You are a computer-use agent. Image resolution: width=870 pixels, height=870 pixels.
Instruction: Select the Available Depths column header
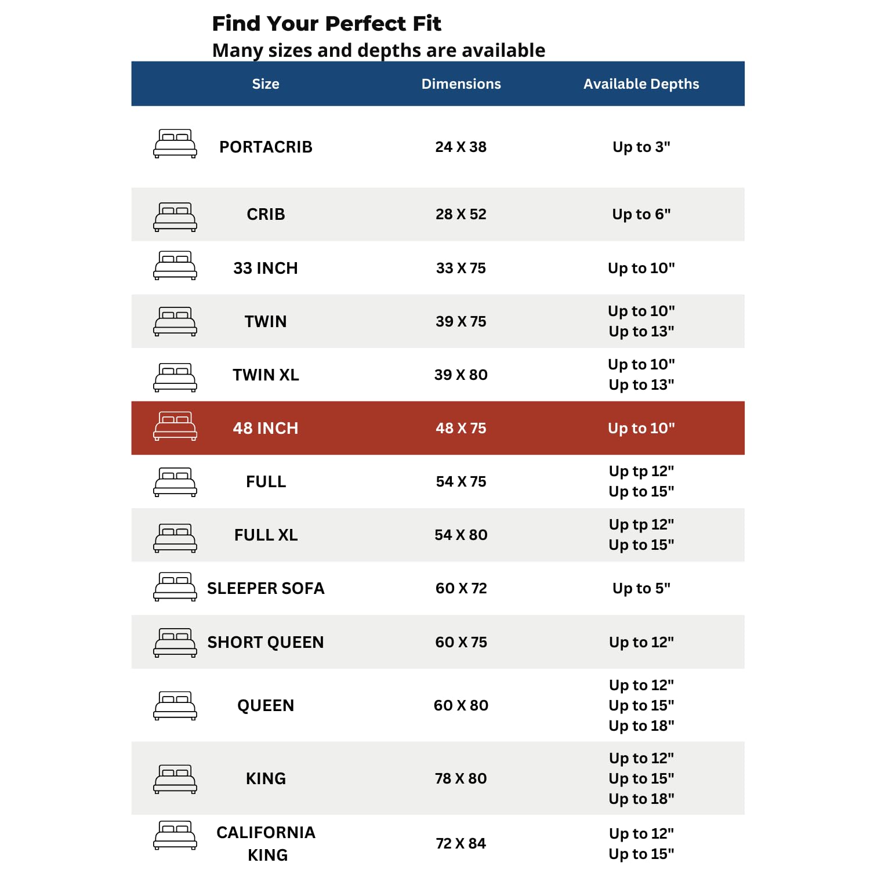pos(641,84)
